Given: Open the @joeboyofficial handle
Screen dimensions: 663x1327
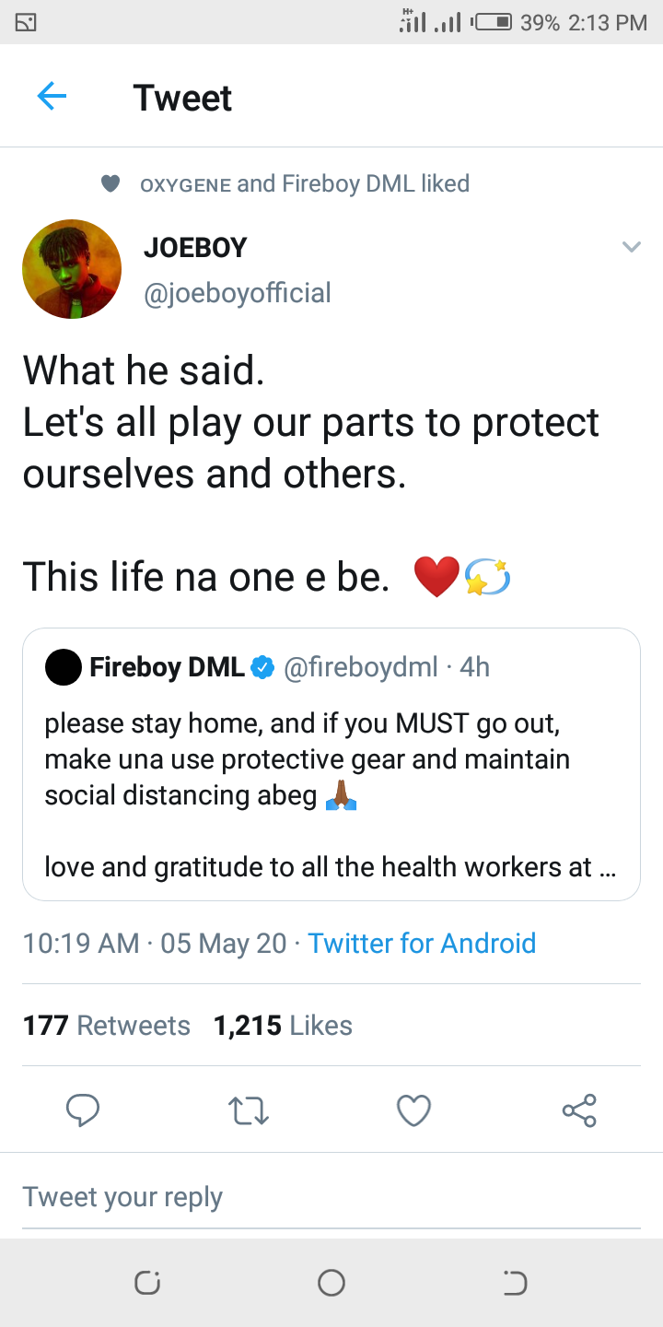Looking at the screenshot, I should point(238,293).
